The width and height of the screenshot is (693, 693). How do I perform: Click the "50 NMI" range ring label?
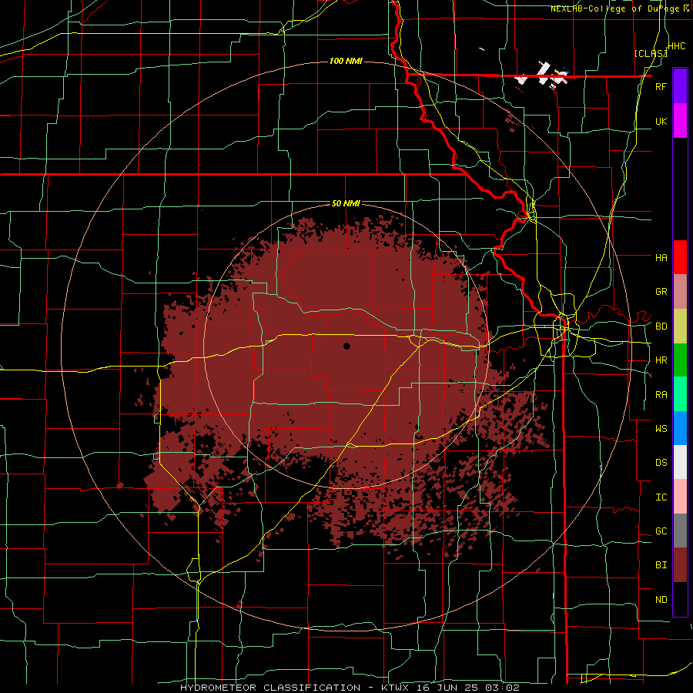coord(346,204)
